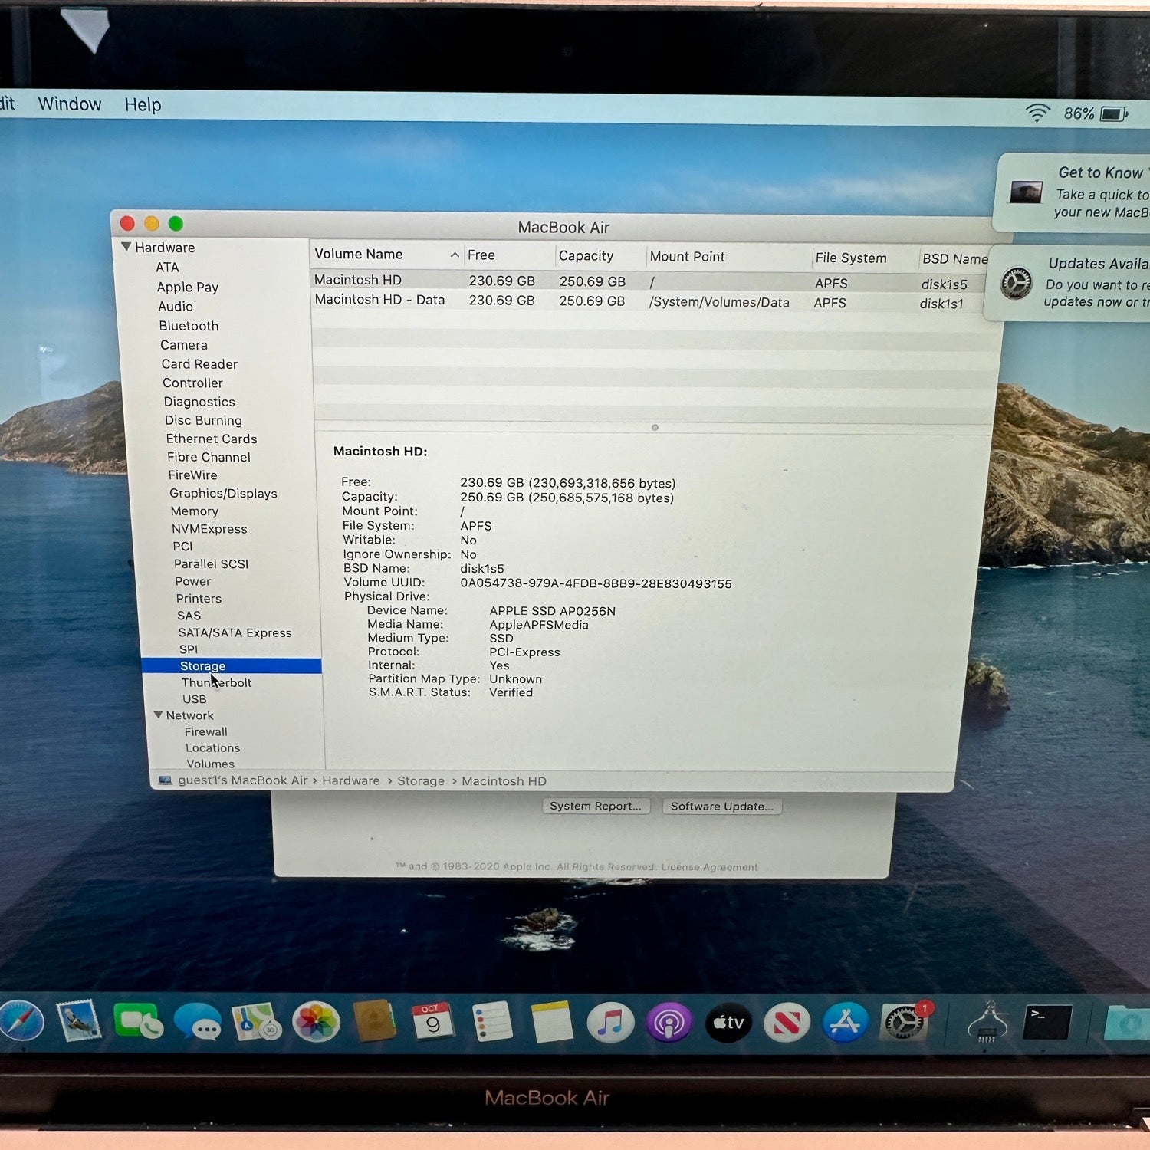
Task: Click the Software Update... button
Action: tap(721, 807)
